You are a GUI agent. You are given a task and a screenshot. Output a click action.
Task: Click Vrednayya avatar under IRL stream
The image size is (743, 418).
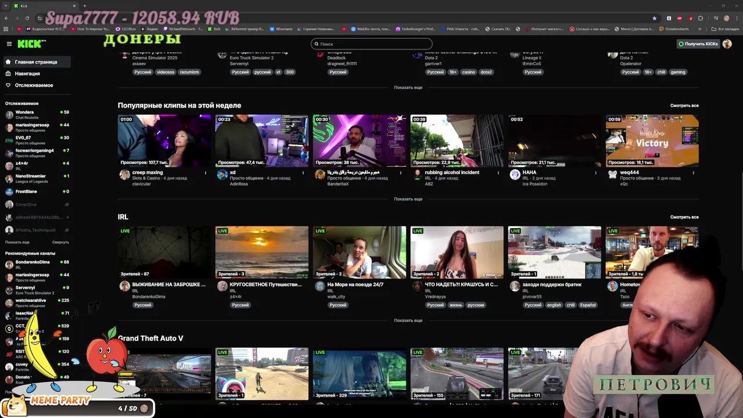click(417, 286)
